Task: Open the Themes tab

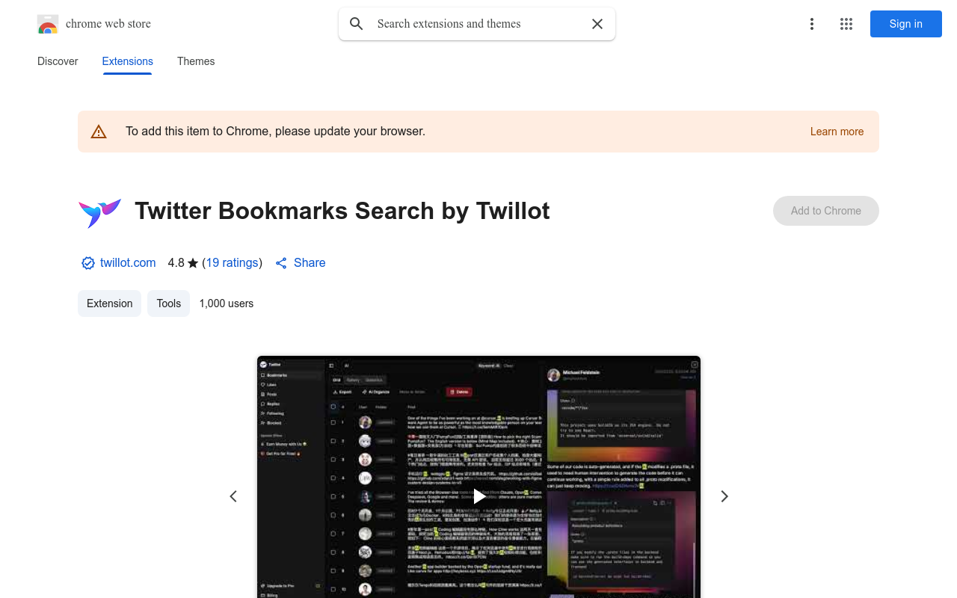Action: (x=196, y=61)
